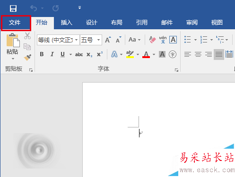
Task: Switch to the 开始 tab
Action: [x=42, y=23]
